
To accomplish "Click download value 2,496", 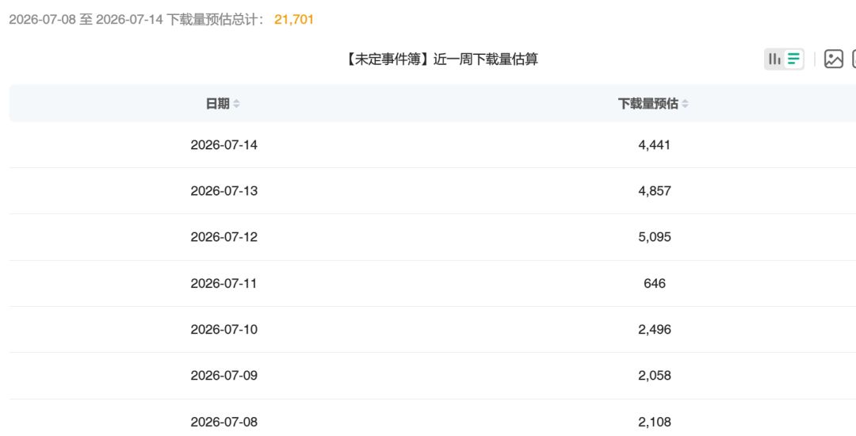I will (x=654, y=330).
